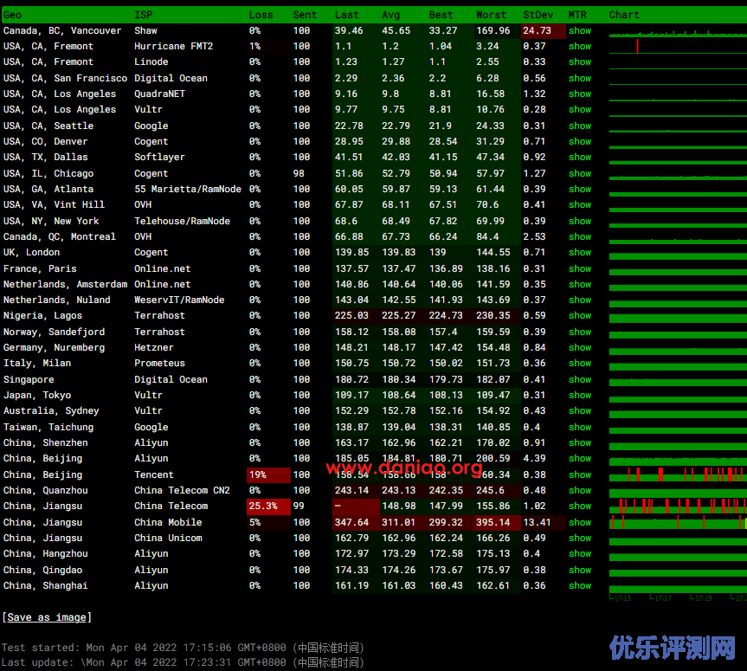The height and width of the screenshot is (671, 747).
Task: Click the latency chart for Tencent Beijing row
Action: click(678, 474)
